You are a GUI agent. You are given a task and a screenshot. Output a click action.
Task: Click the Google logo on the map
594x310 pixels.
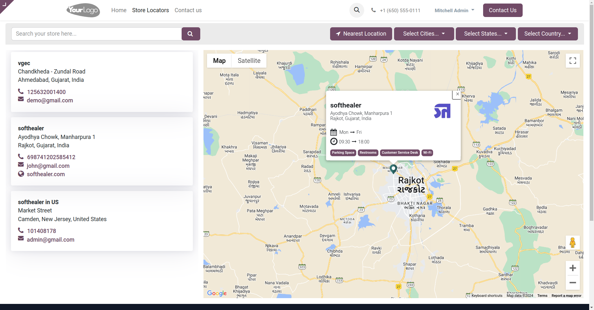point(217,293)
